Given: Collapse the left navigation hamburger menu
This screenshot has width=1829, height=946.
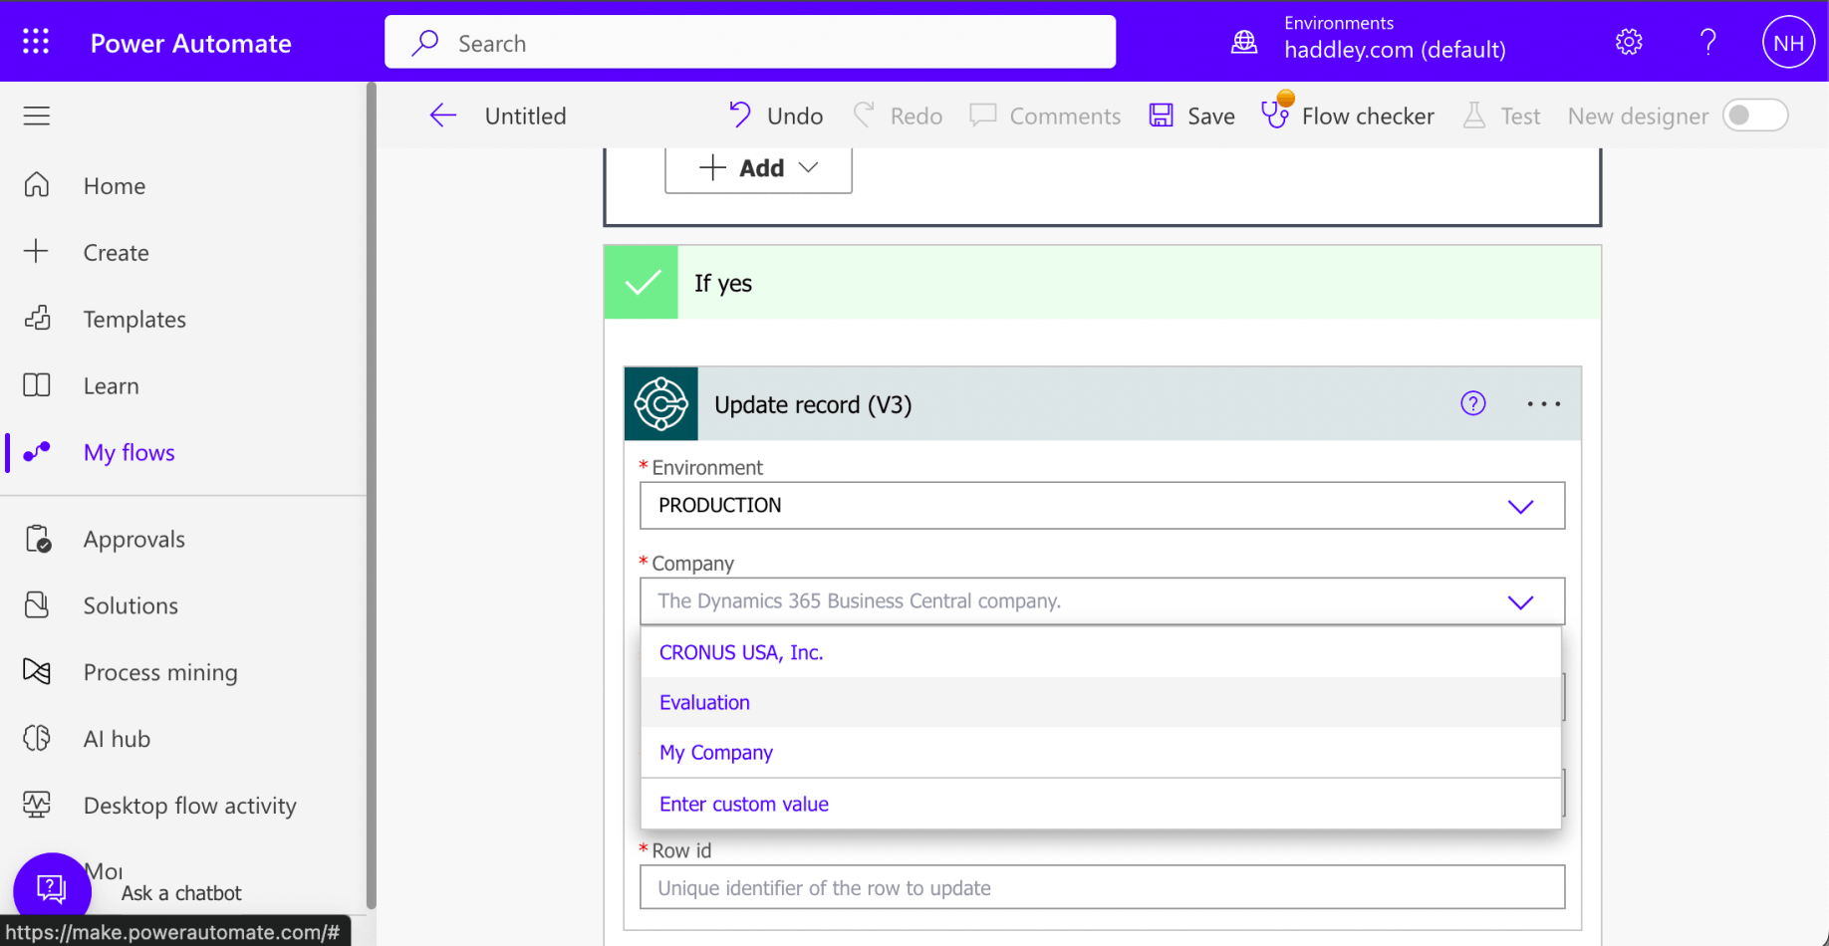Looking at the screenshot, I should (37, 116).
